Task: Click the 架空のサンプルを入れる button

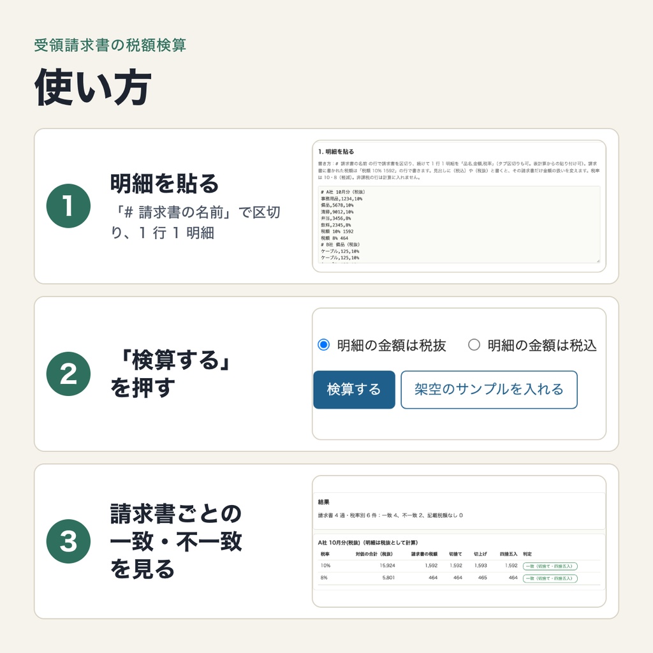Action: [489, 390]
